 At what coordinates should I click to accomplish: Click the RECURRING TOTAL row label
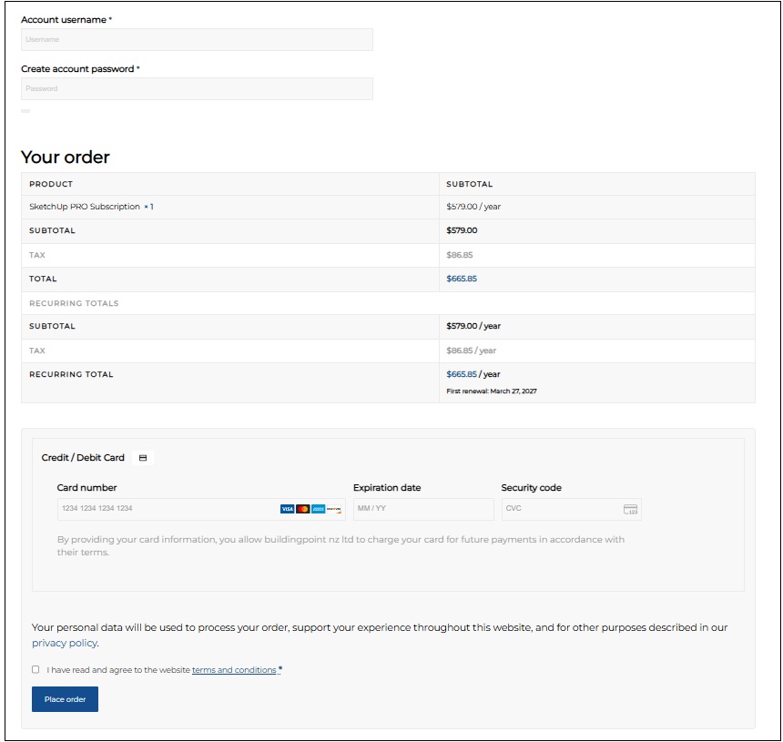pos(71,374)
